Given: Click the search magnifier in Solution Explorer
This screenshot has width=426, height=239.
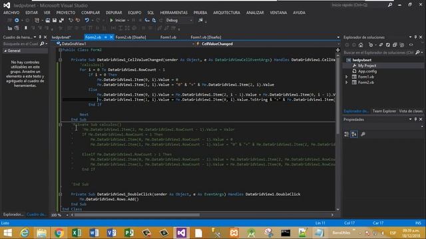Looking at the screenshot, I should pos(417,52).
